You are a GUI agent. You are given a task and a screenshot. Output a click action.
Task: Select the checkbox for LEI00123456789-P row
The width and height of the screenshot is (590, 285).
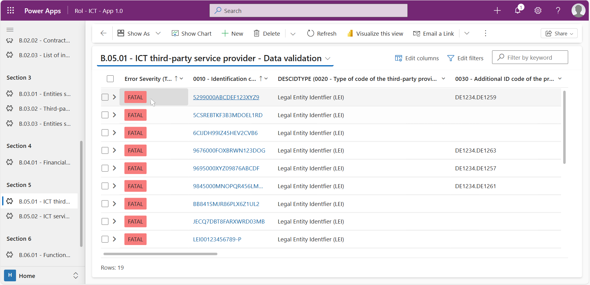pos(105,239)
